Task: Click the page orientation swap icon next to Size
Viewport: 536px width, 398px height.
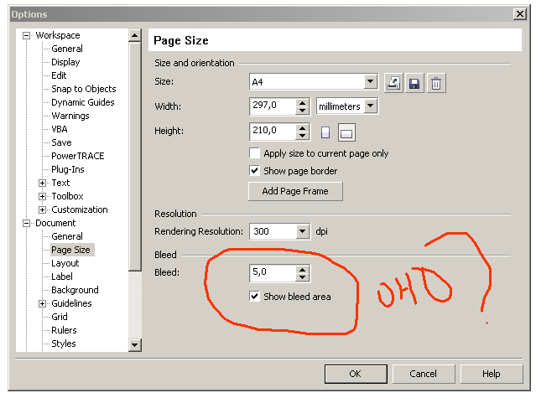Action: (394, 82)
